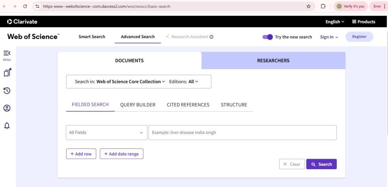
Task: Bookmark this page with star icon
Action: click(308, 6)
